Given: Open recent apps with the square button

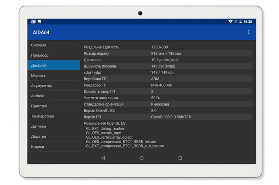Looking at the screenshot, I should (180, 158).
